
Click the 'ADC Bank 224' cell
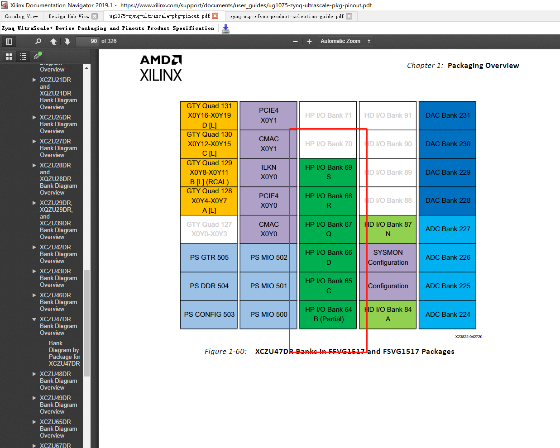tap(448, 315)
